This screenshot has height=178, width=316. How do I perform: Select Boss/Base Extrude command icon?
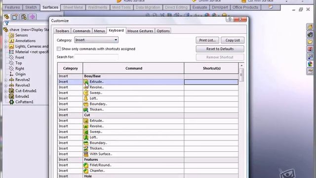(86, 82)
